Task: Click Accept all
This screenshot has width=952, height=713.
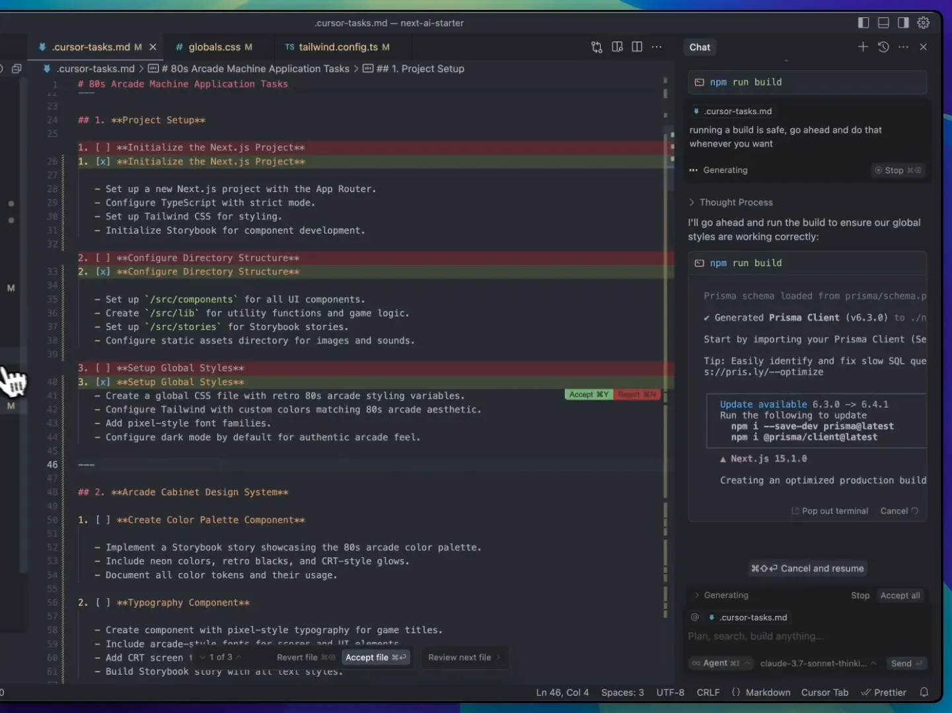Action: point(900,595)
